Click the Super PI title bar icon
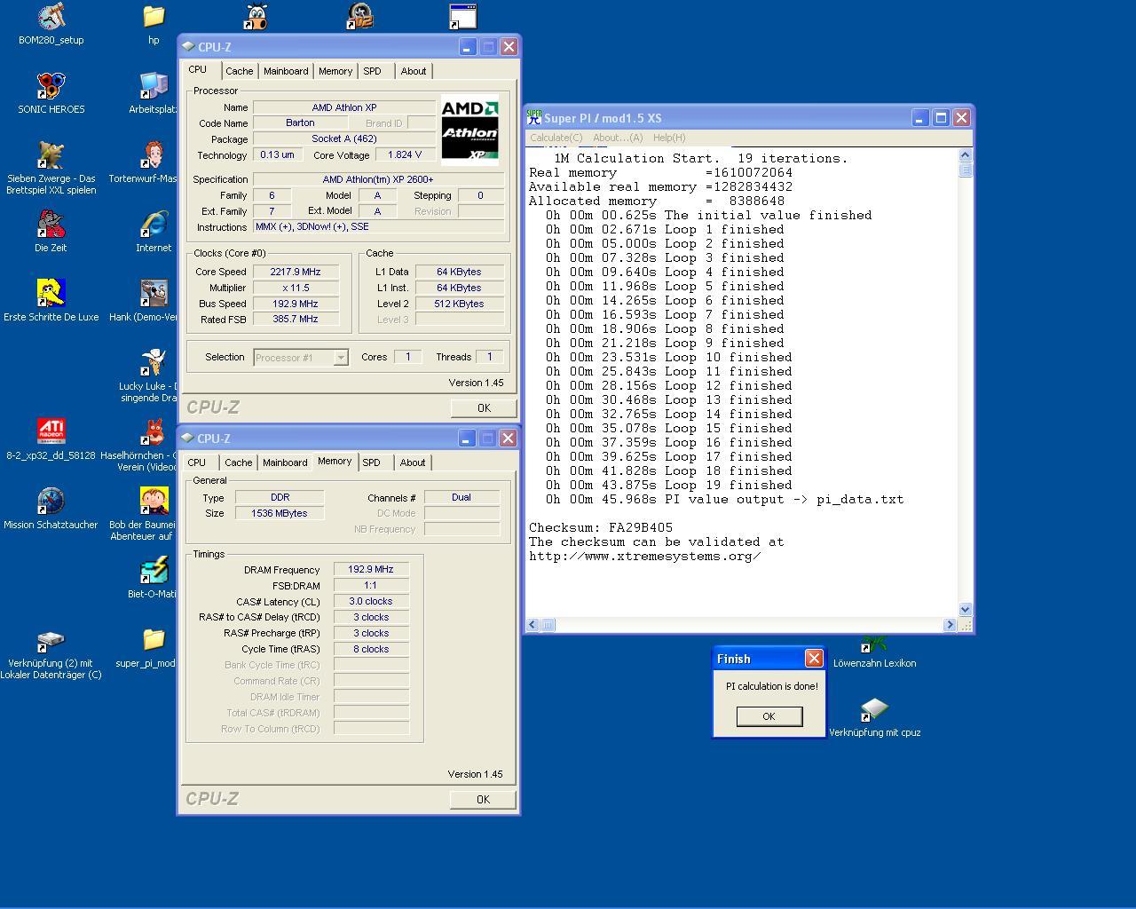The height and width of the screenshot is (909, 1136). pyautogui.click(x=534, y=117)
